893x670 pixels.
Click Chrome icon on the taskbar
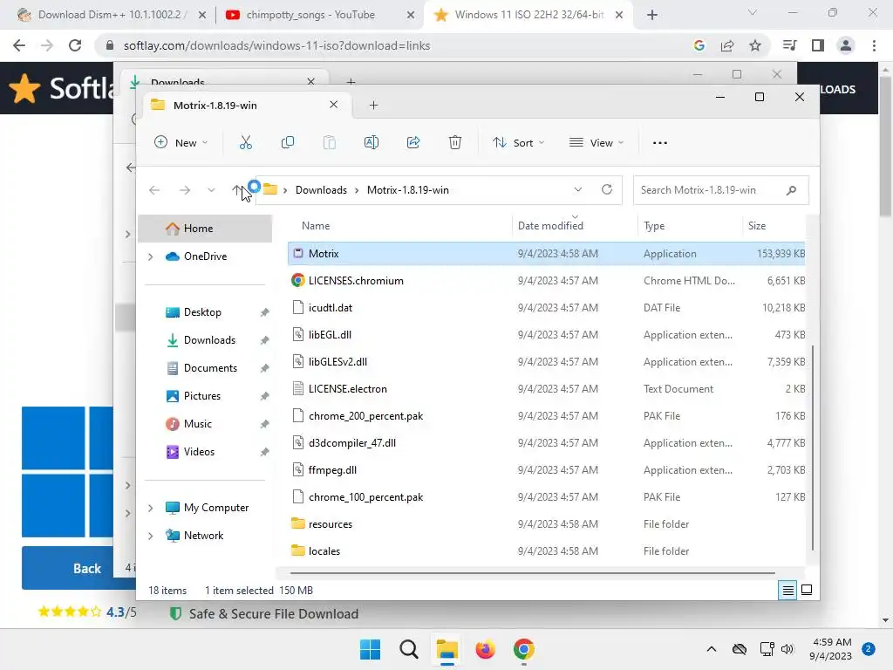[x=524, y=649]
